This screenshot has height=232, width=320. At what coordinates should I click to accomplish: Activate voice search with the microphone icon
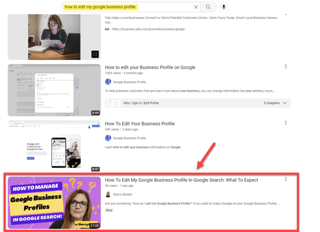[x=224, y=7]
